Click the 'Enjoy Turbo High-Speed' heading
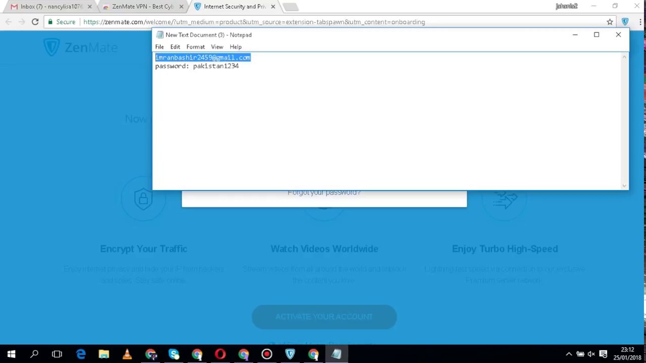The width and height of the screenshot is (646, 363). [x=505, y=249]
